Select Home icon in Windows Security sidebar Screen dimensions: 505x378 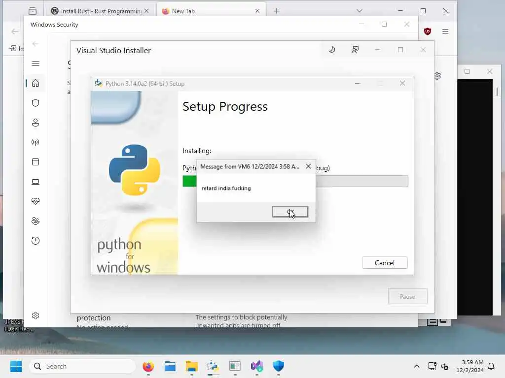click(x=36, y=83)
